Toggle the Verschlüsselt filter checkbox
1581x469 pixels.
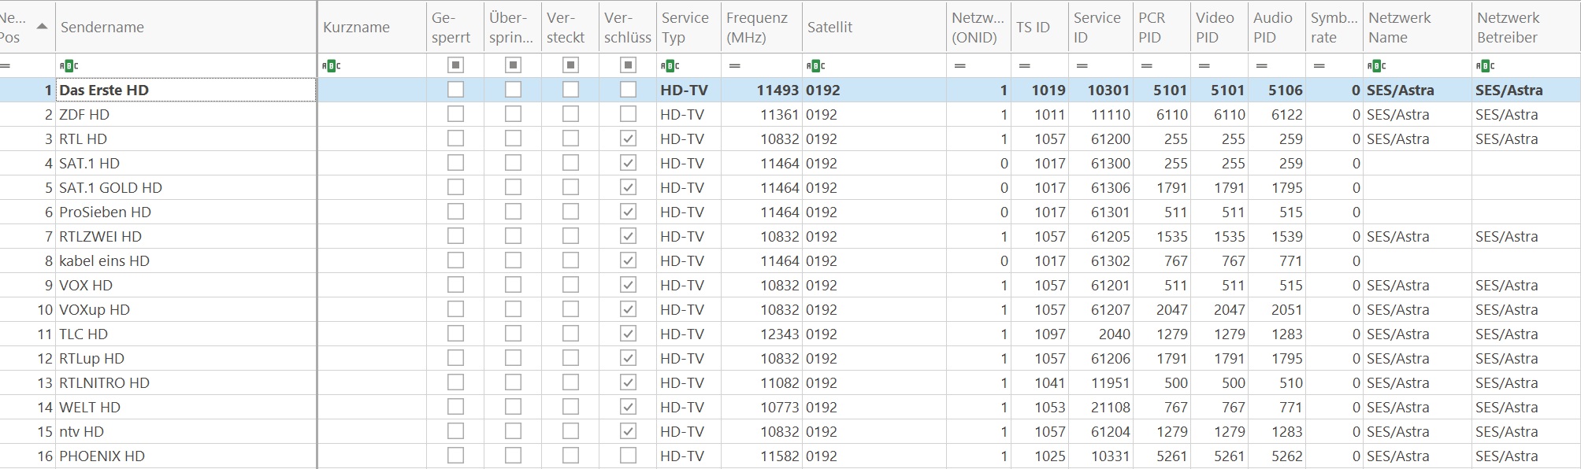628,65
